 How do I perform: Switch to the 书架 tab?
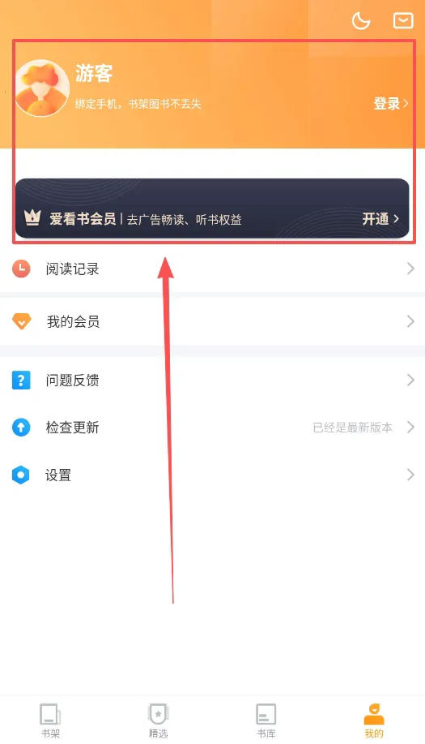[50, 720]
